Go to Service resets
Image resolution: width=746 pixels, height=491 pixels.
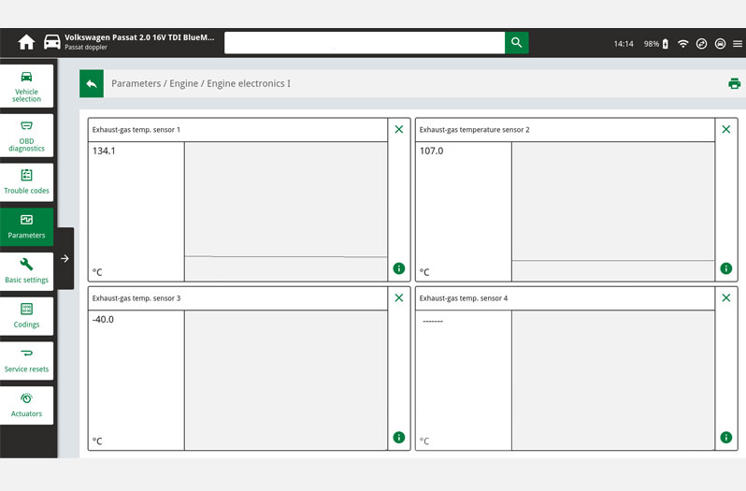(x=27, y=360)
